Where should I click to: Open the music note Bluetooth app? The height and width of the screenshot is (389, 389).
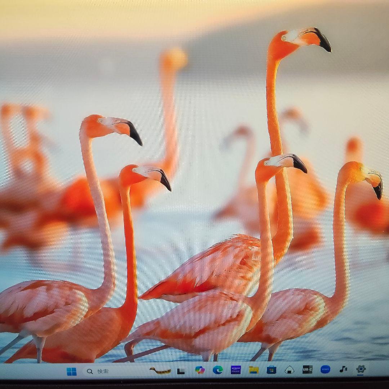[343, 369]
